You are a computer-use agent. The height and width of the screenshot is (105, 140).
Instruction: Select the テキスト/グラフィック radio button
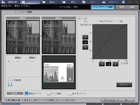click(98, 21)
